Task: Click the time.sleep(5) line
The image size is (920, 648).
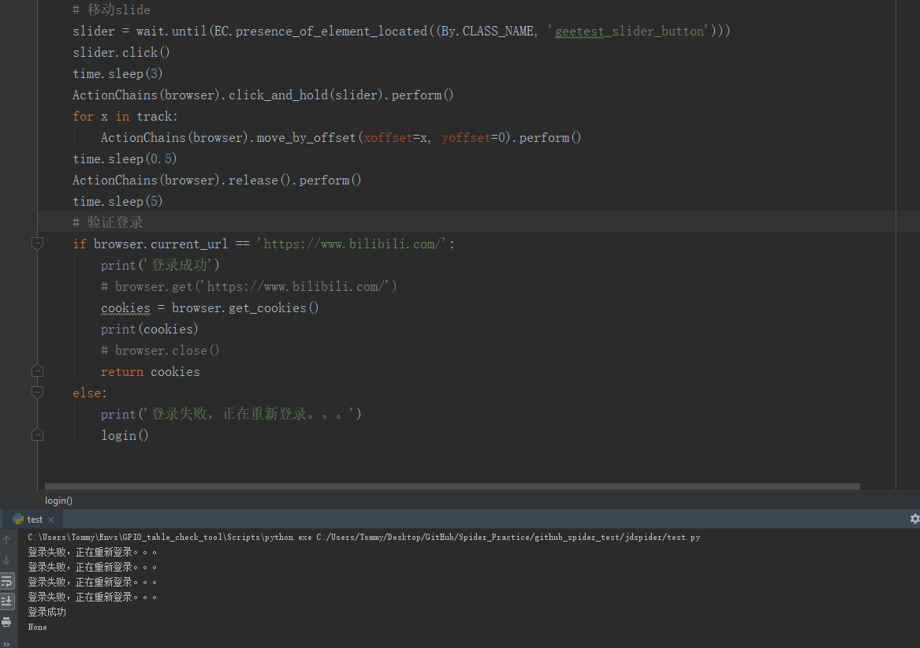Action: (x=117, y=201)
